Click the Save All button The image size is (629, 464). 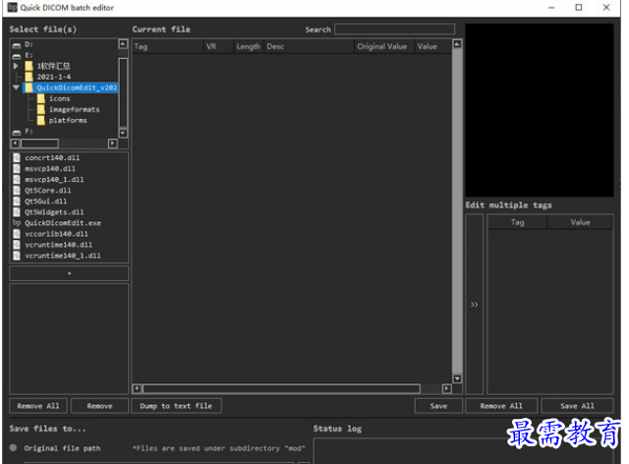[577, 405]
